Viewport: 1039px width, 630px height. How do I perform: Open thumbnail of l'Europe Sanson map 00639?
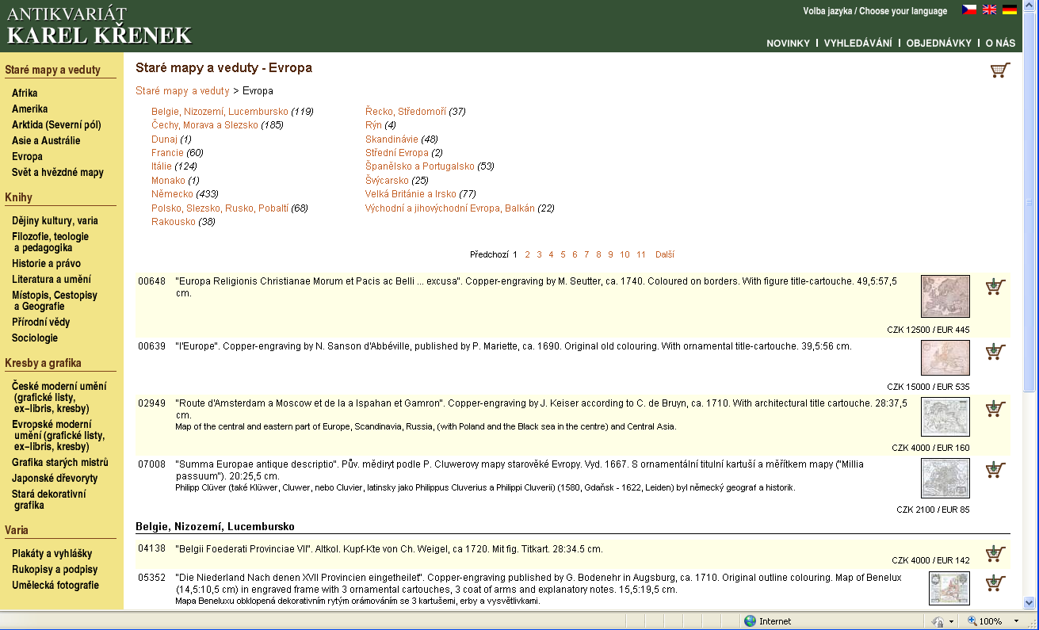(945, 357)
